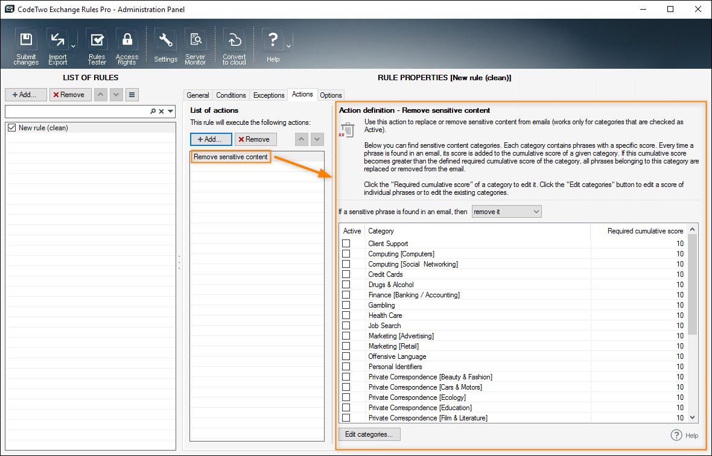The width and height of the screenshot is (712, 456).
Task: Switch to the General tab
Action: 198,95
